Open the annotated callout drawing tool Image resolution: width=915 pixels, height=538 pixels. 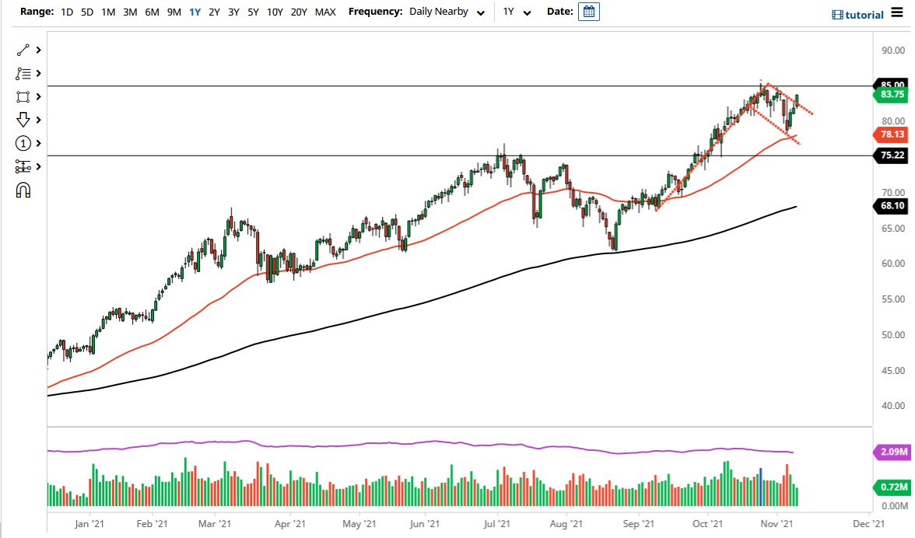coord(22,73)
